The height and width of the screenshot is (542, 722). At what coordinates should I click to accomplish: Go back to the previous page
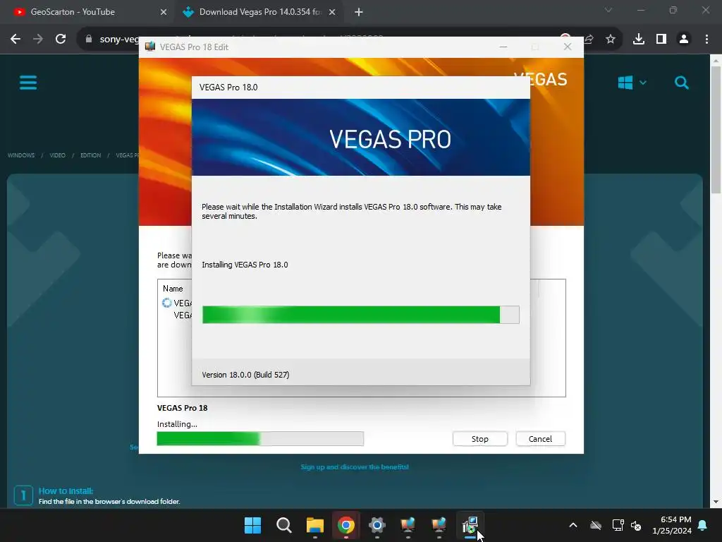click(x=16, y=40)
